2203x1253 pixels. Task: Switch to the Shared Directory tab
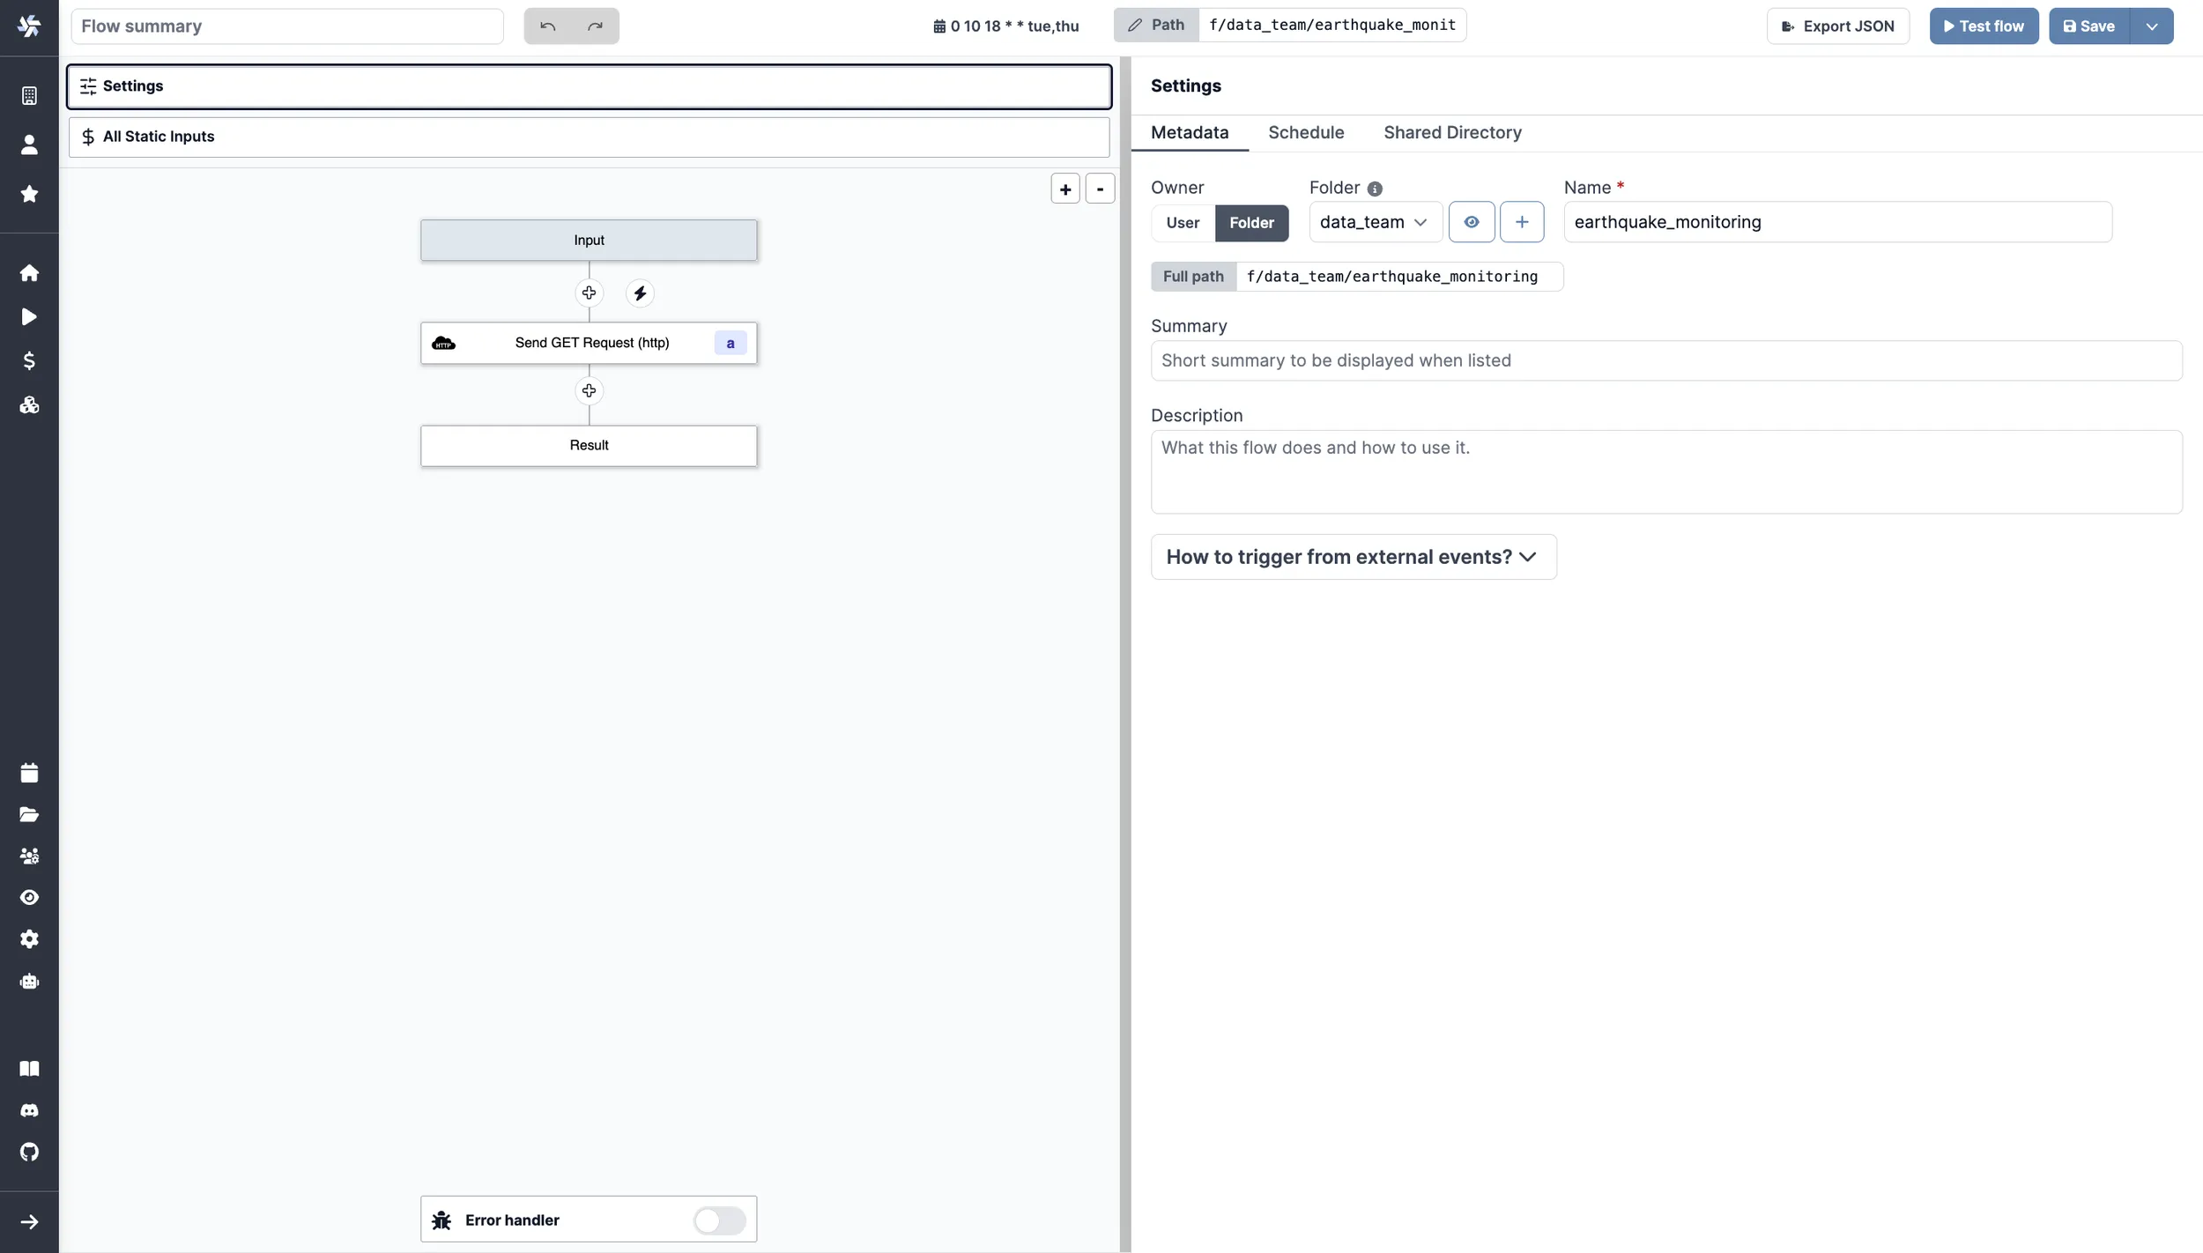pyautogui.click(x=1452, y=133)
